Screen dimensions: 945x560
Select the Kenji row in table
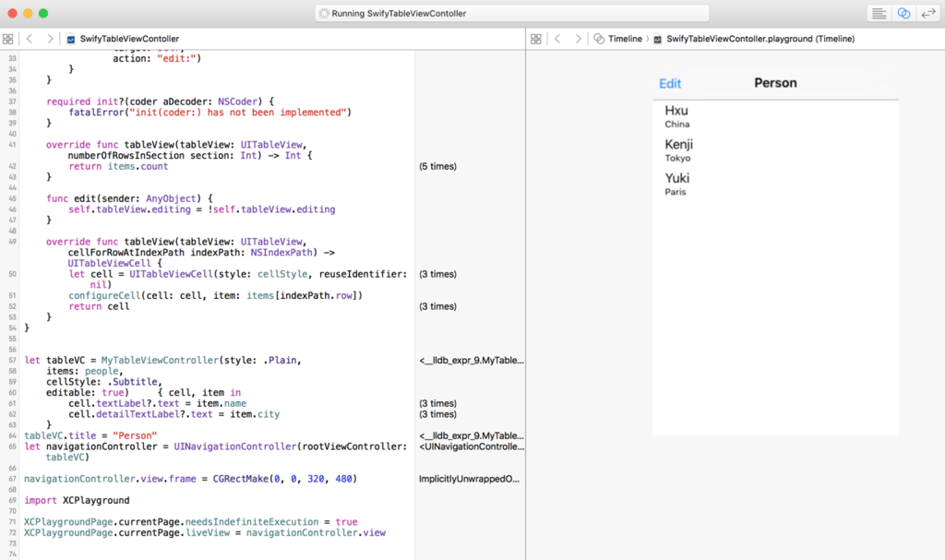(775, 150)
